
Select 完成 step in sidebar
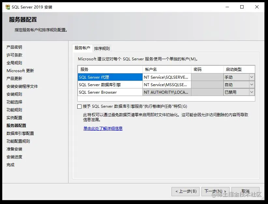pos(10,165)
